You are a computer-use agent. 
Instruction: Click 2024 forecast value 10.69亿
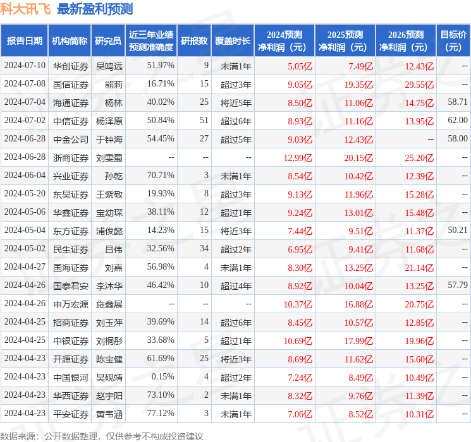tap(298, 341)
